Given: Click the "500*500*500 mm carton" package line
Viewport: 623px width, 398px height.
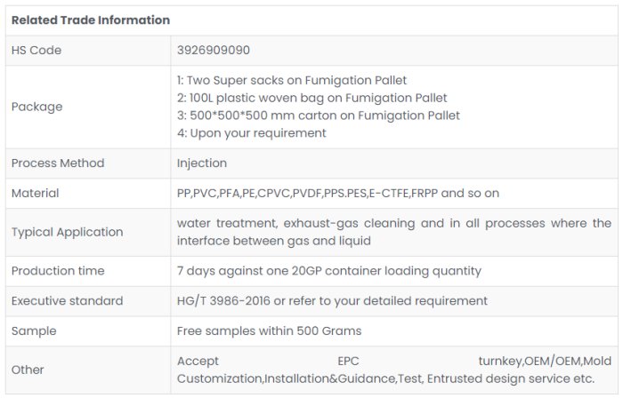Looking at the screenshot, I should [319, 115].
